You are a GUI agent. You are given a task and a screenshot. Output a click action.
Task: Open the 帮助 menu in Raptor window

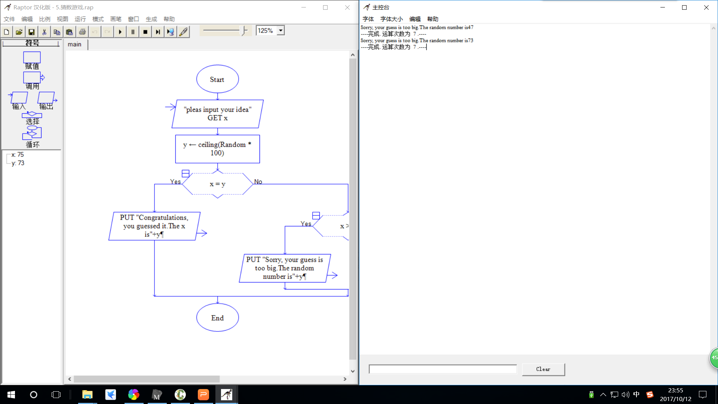click(169, 19)
